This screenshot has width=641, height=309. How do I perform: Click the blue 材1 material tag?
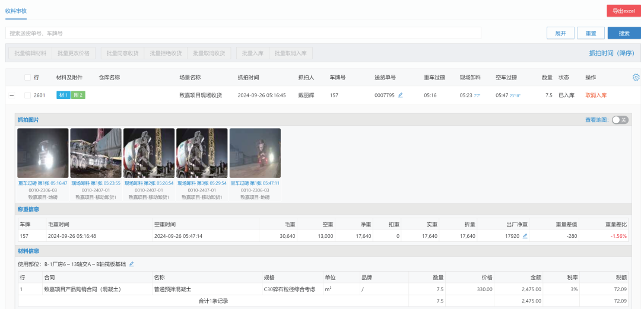63,95
